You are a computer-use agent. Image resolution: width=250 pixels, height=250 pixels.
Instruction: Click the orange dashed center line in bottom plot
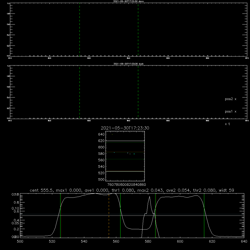[109, 215]
